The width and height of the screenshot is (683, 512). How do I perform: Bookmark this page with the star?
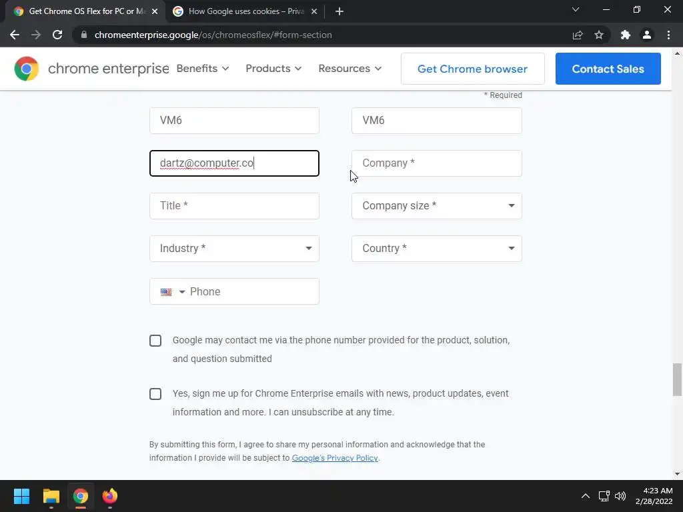click(x=599, y=35)
